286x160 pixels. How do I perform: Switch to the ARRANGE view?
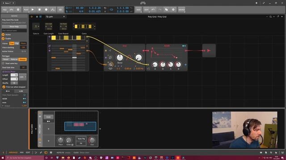(x=13, y=152)
